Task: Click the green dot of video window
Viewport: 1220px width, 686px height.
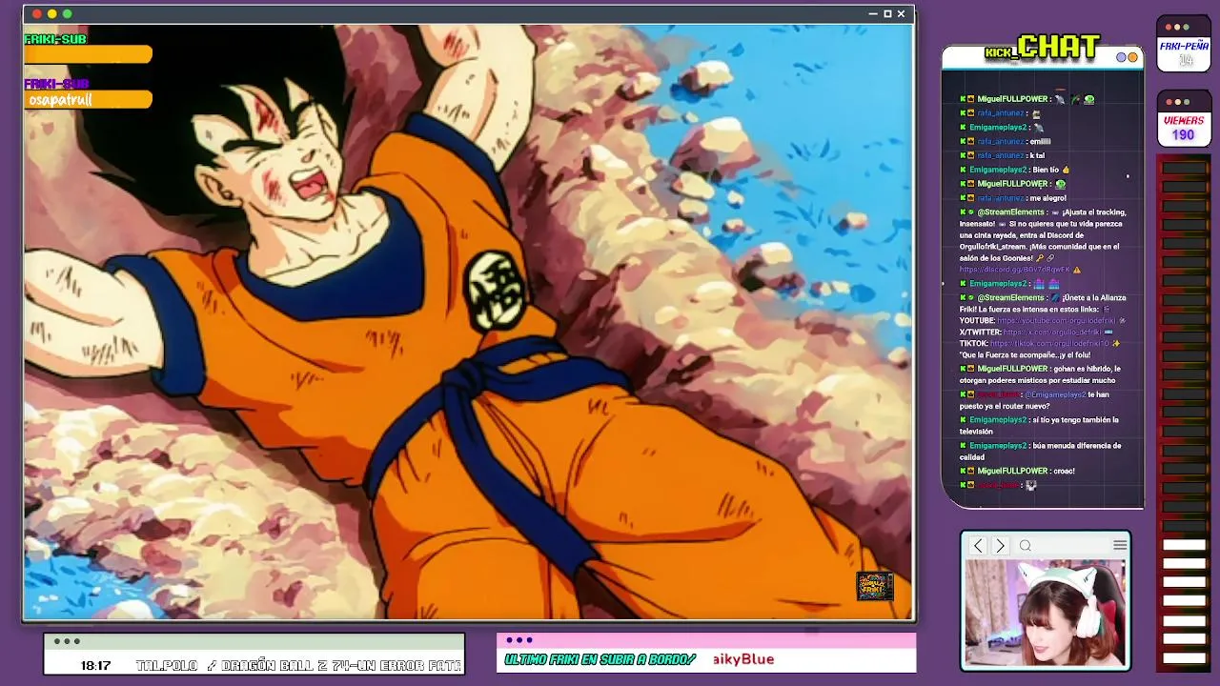Action: 67,14
